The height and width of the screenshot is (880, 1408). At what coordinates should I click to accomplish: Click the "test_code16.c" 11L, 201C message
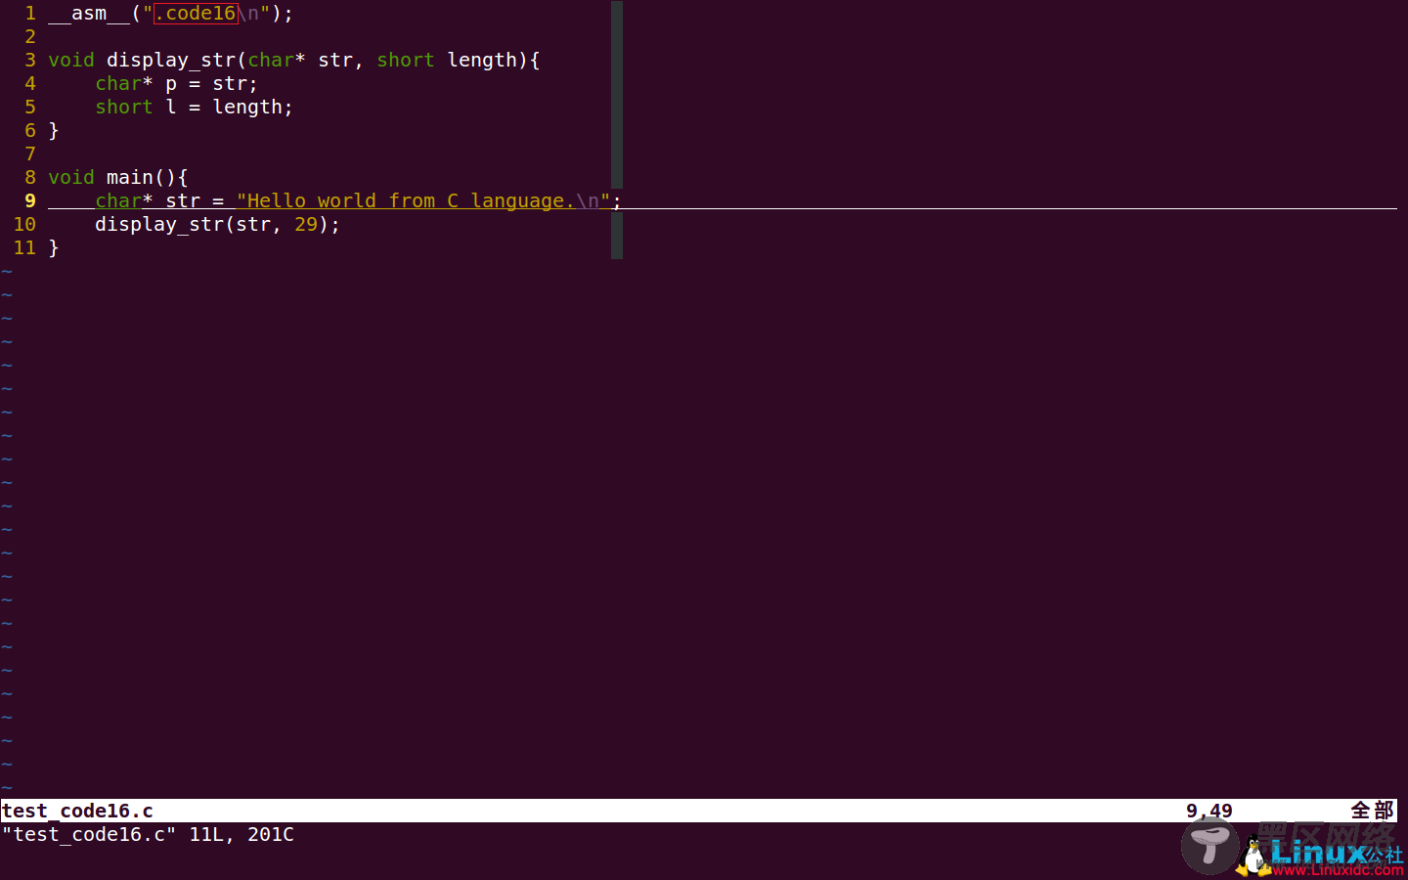pyautogui.click(x=148, y=835)
